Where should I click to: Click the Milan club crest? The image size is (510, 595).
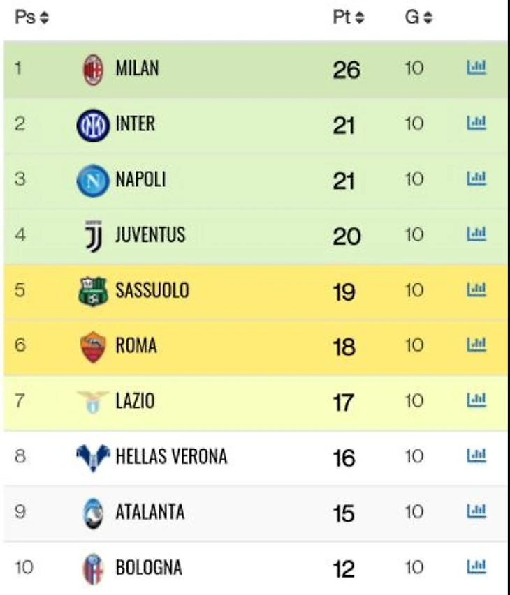click(x=93, y=69)
